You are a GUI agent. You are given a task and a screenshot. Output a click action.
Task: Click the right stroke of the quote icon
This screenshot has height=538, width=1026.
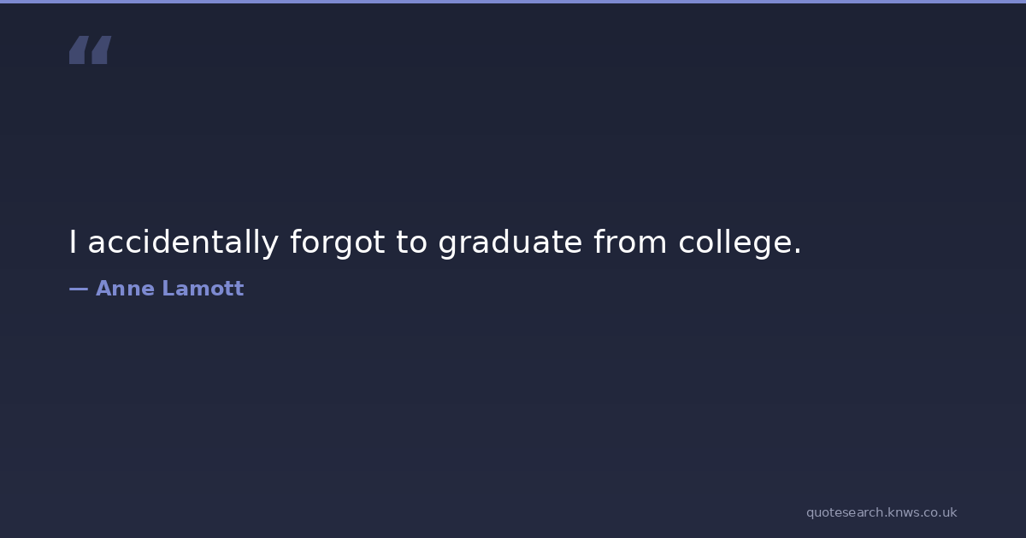(x=101, y=50)
